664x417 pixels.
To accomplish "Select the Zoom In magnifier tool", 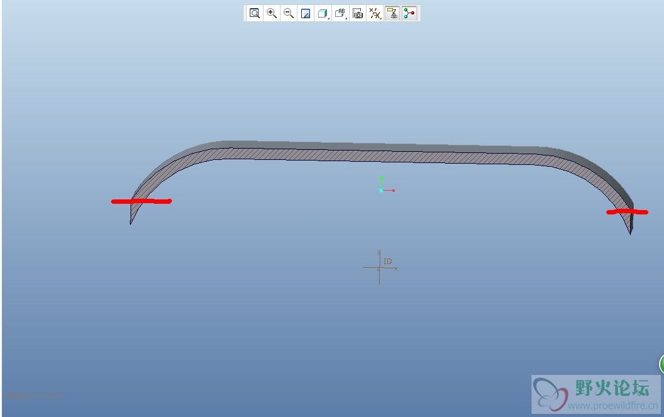I will 272,13.
